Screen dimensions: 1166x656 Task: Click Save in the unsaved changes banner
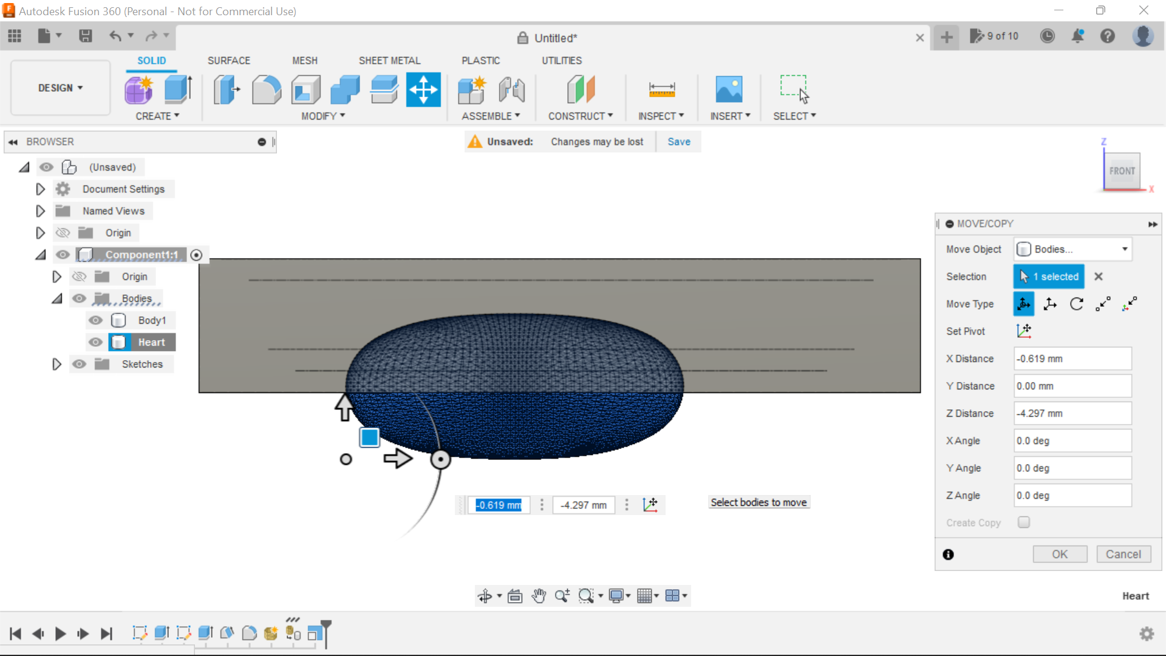click(678, 142)
